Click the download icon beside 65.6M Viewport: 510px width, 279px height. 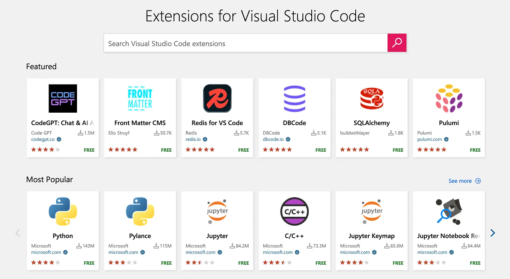click(x=387, y=246)
